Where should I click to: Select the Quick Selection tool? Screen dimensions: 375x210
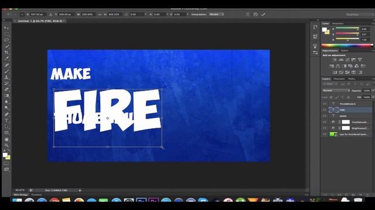coord(6,46)
